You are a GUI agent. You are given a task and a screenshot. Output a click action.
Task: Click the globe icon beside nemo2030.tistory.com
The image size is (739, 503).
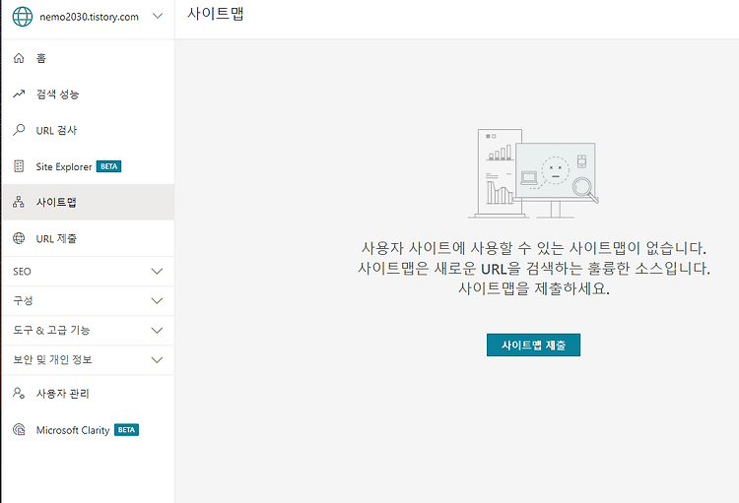coord(22,17)
